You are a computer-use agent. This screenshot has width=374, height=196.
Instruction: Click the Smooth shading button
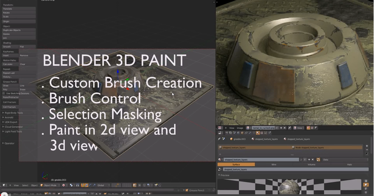click(10, 47)
